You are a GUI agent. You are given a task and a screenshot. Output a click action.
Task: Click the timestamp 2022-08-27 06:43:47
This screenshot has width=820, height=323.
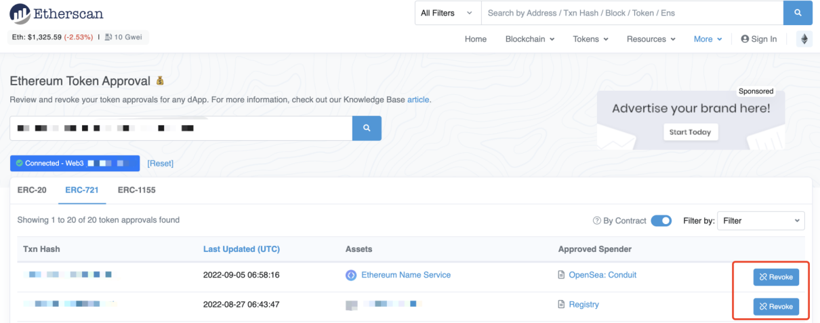[241, 305]
